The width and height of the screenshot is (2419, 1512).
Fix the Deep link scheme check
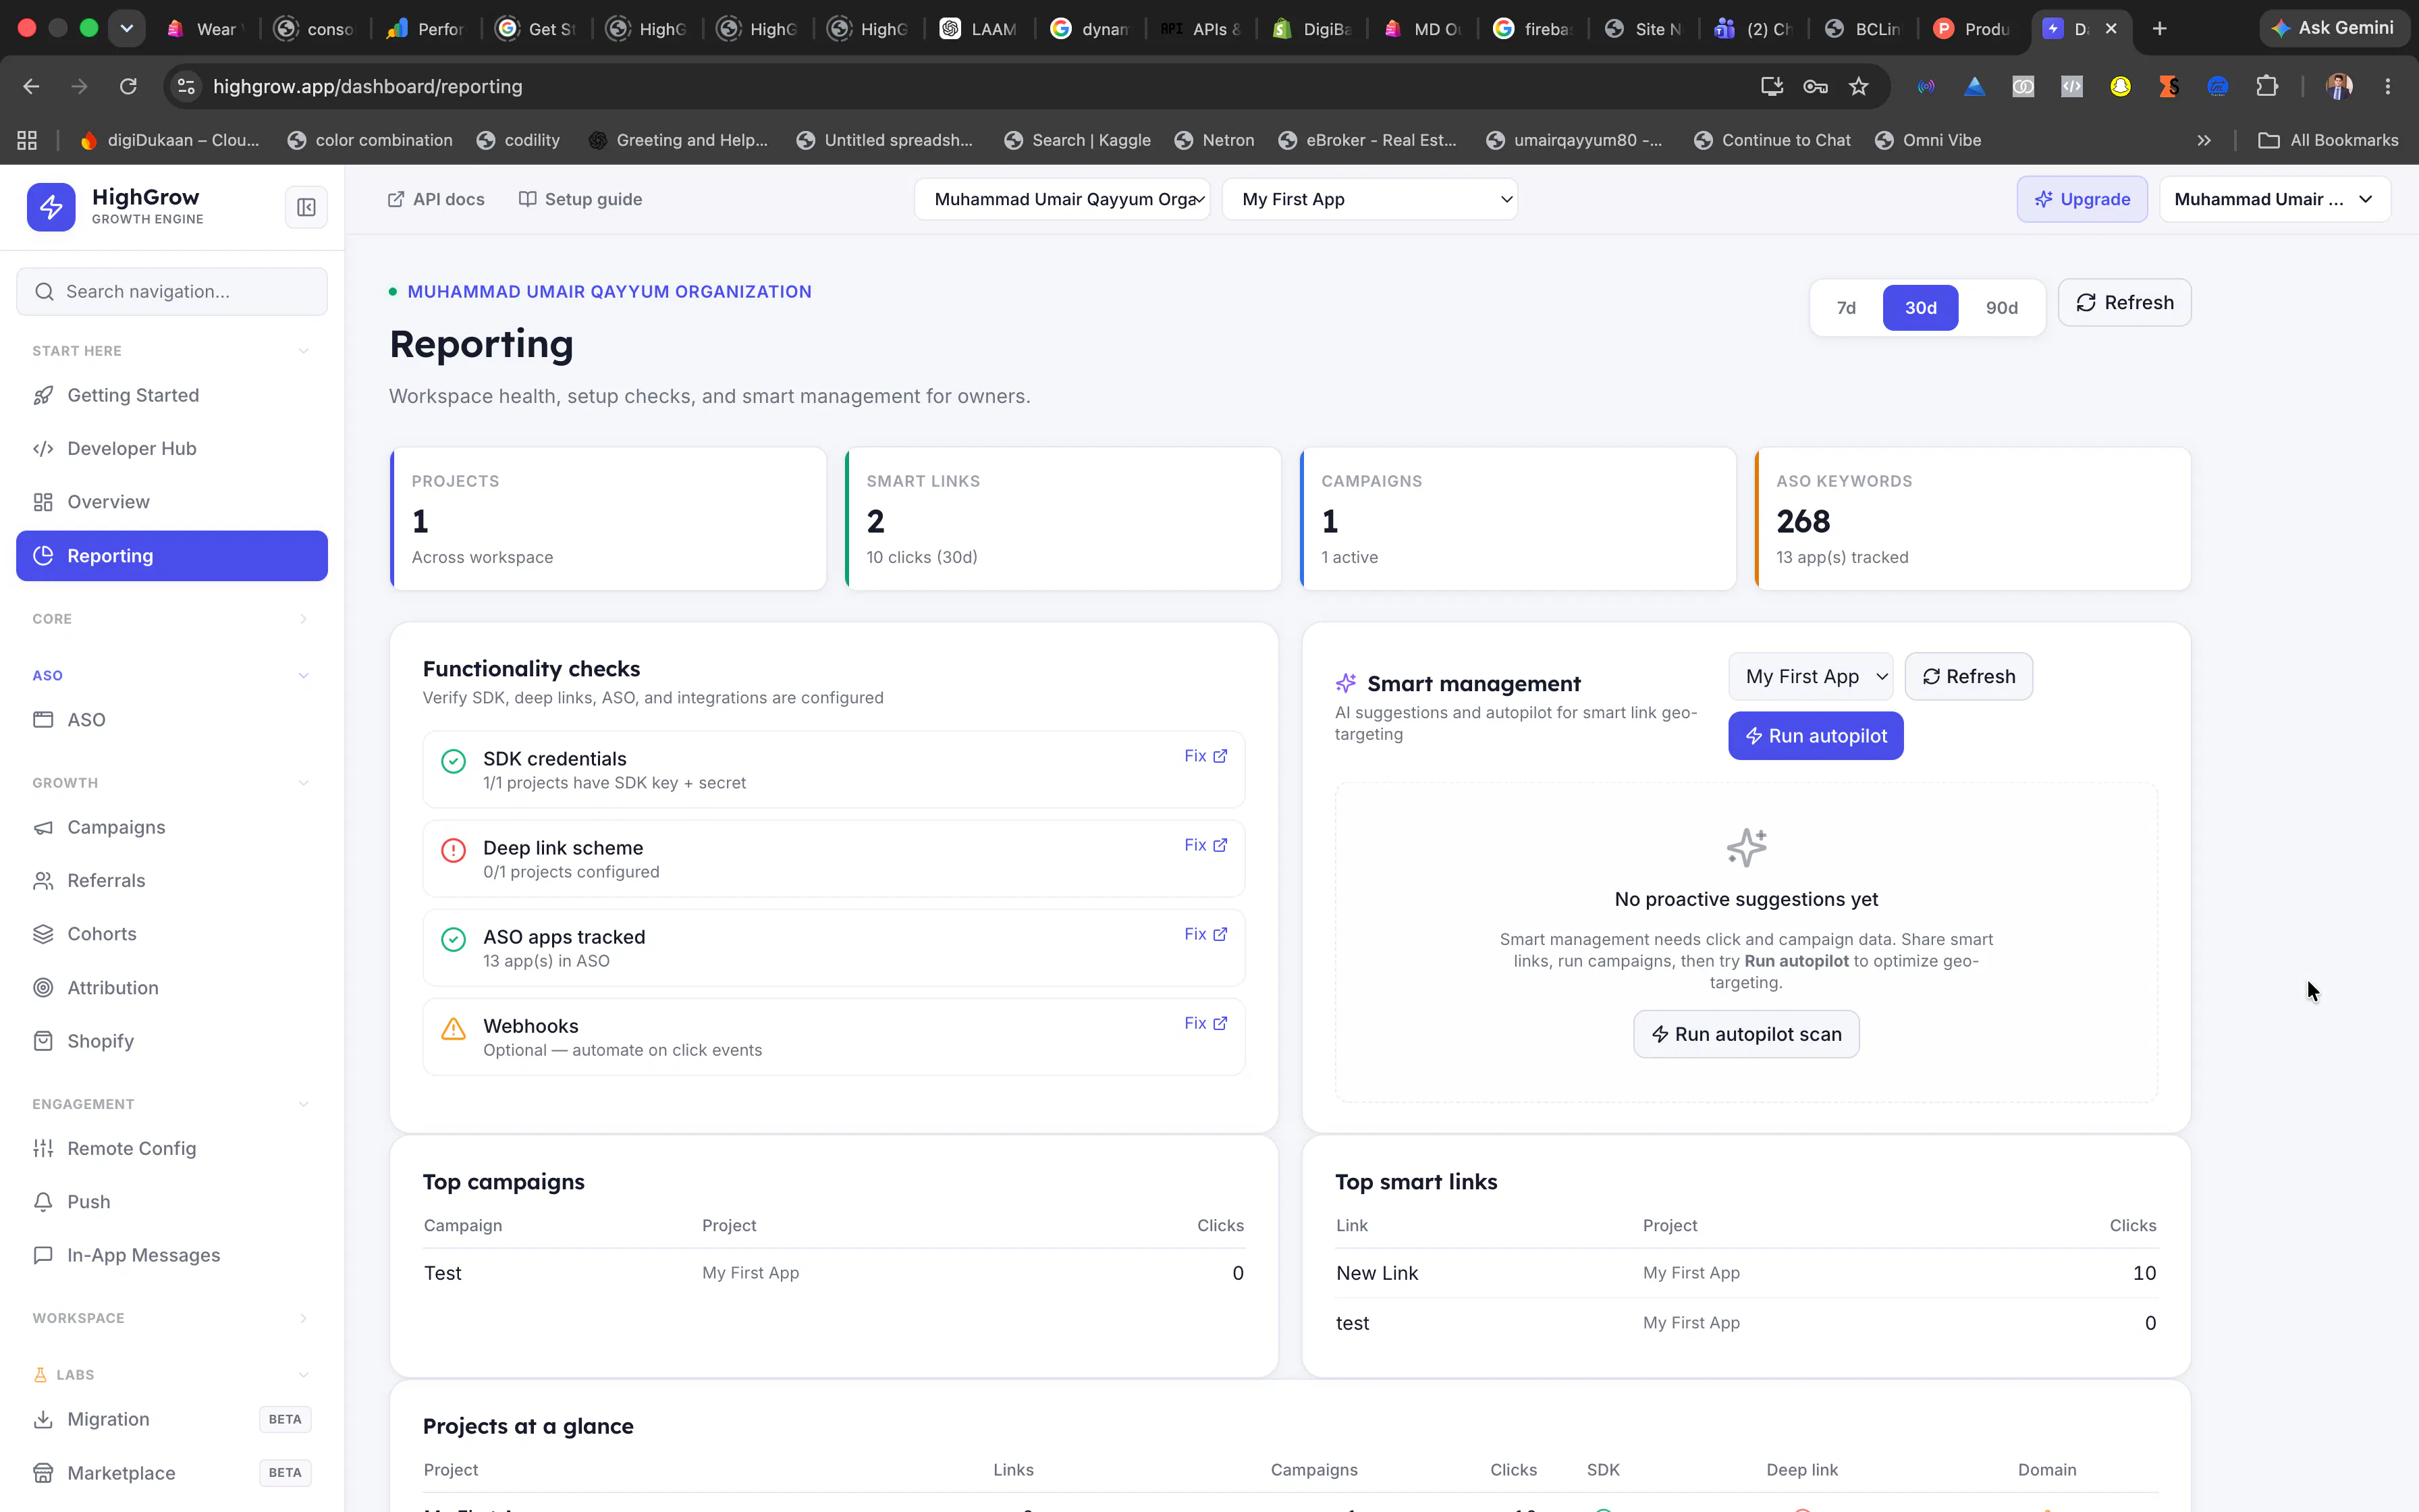click(1205, 845)
